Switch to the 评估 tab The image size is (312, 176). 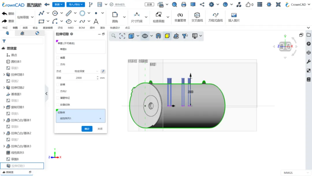[60, 28]
